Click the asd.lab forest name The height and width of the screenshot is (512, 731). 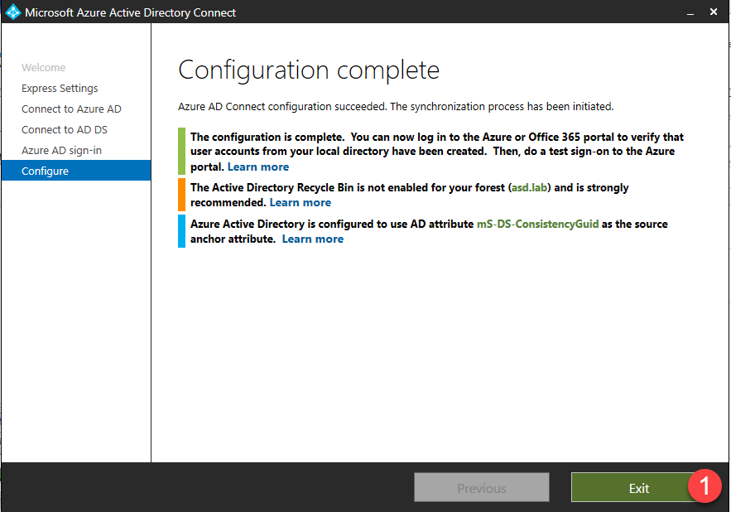(x=530, y=188)
